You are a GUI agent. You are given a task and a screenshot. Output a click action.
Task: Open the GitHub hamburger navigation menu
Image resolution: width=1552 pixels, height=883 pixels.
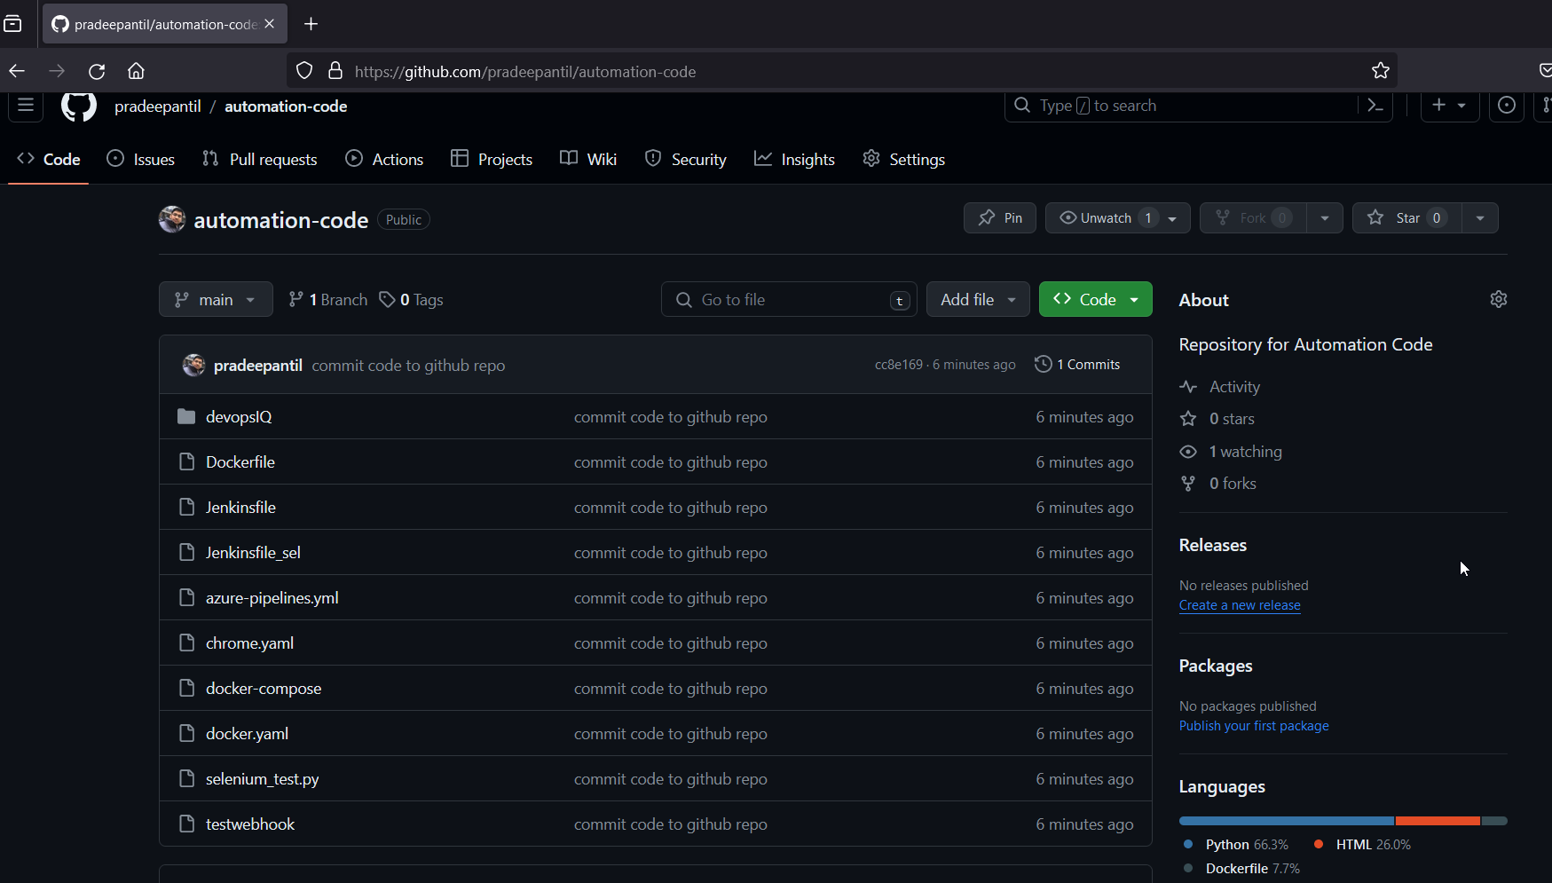(x=26, y=106)
